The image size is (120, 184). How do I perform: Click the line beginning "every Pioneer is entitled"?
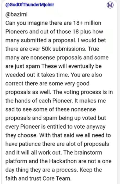tap(56, 127)
